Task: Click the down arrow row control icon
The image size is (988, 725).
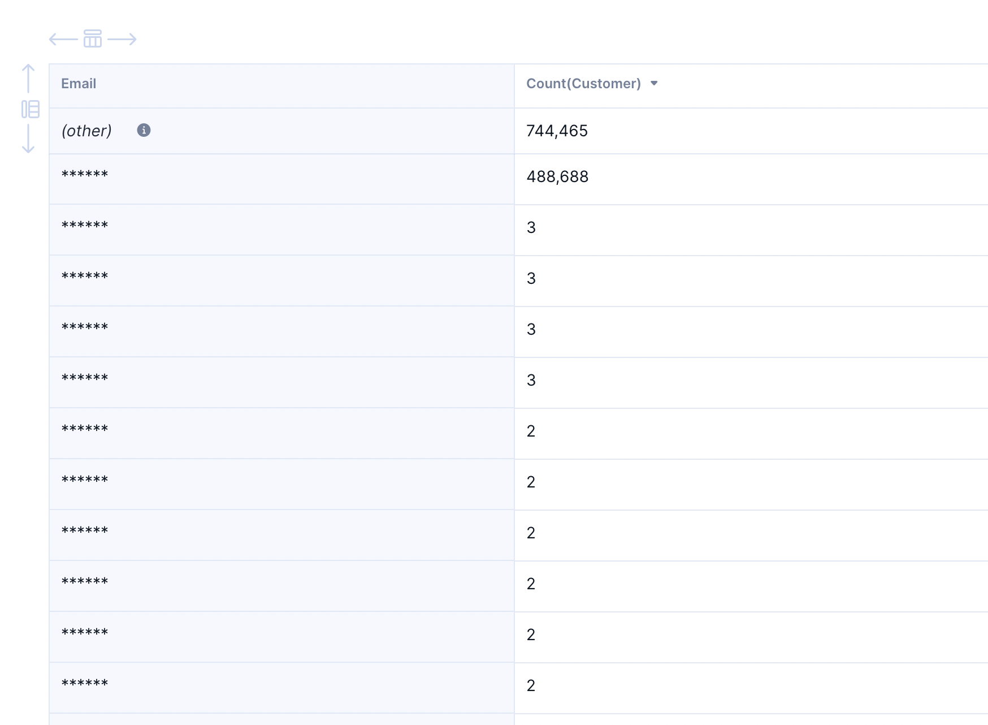Action: point(28,139)
